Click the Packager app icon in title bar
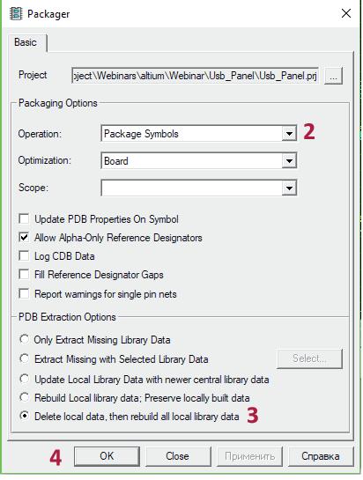 pos(16,14)
